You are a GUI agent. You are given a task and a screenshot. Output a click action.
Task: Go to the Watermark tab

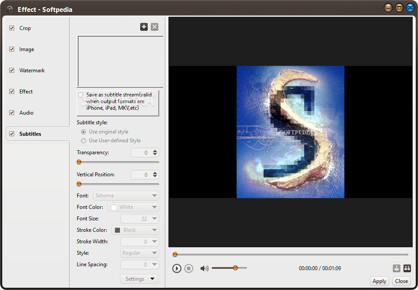(x=32, y=71)
